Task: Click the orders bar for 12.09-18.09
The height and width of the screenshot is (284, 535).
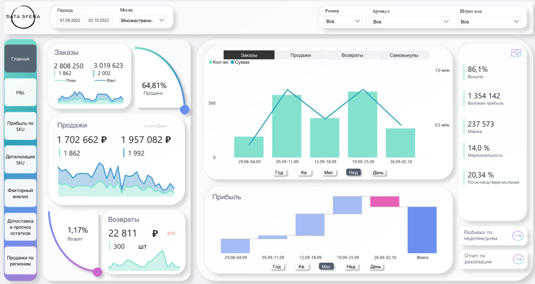Action: pos(325,138)
